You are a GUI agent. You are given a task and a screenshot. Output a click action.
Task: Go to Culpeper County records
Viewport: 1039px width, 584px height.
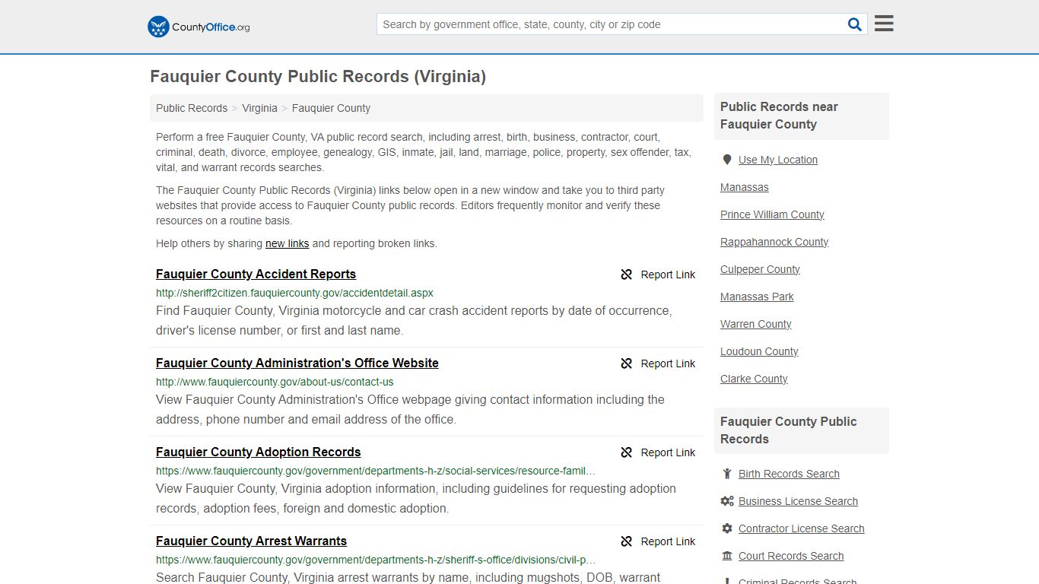click(x=760, y=269)
